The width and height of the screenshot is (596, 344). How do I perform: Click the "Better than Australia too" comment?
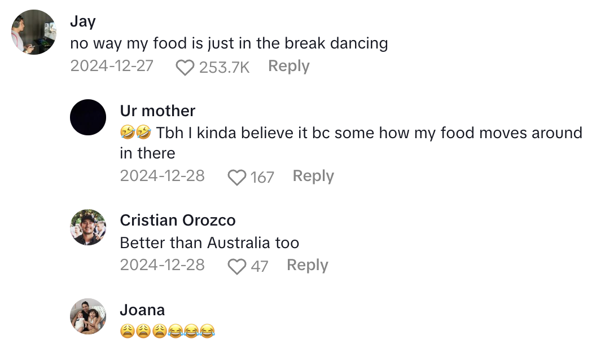(209, 243)
